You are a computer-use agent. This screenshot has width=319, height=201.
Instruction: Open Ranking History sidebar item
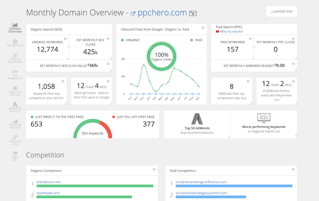coord(15,124)
